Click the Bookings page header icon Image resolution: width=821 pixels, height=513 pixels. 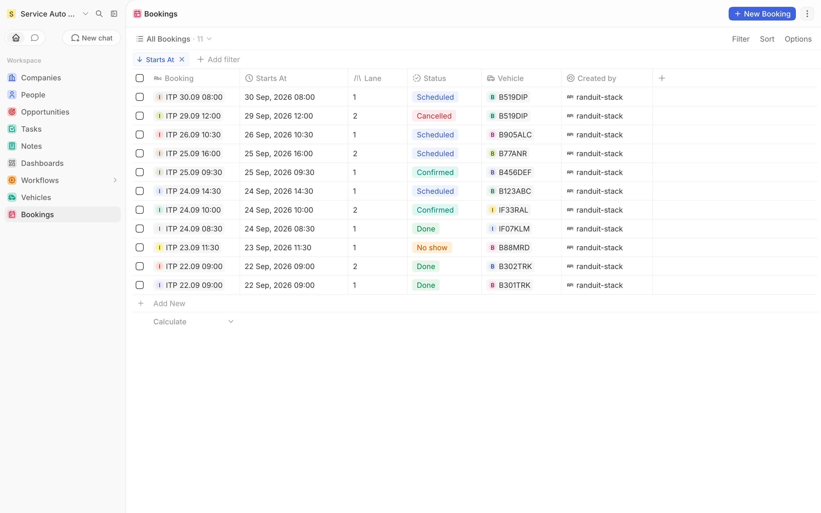click(x=137, y=14)
